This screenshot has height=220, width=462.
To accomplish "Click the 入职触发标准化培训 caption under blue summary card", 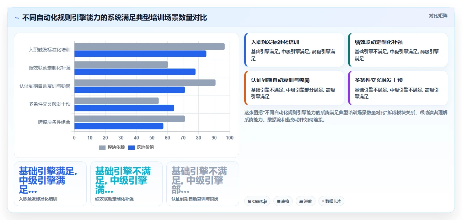I will (x=38, y=199).
